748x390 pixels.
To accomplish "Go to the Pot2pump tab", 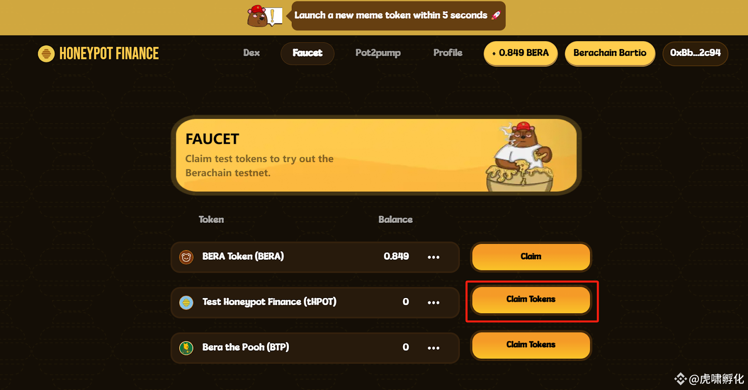I will tap(378, 53).
